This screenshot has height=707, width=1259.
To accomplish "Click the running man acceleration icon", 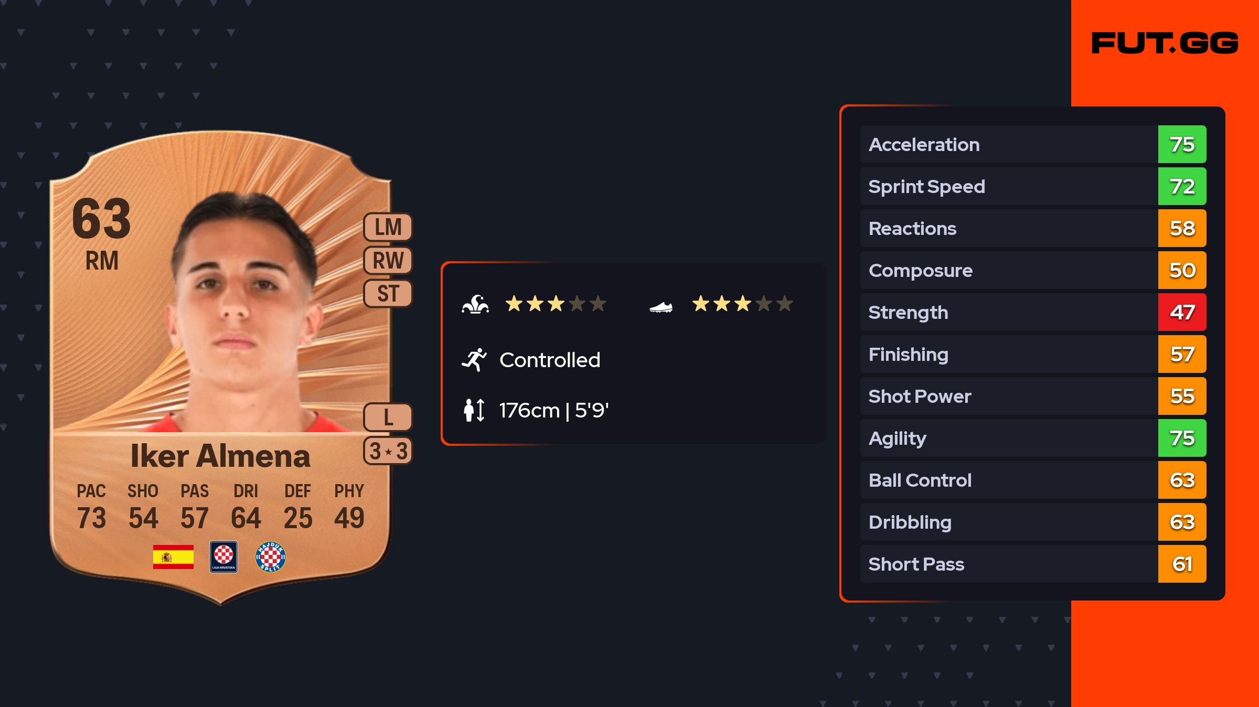I will (x=474, y=360).
